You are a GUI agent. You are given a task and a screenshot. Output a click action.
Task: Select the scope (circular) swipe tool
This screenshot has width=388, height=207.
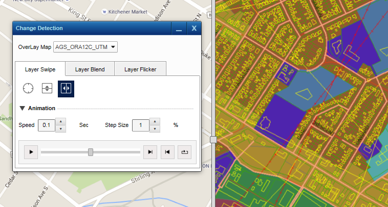28,88
